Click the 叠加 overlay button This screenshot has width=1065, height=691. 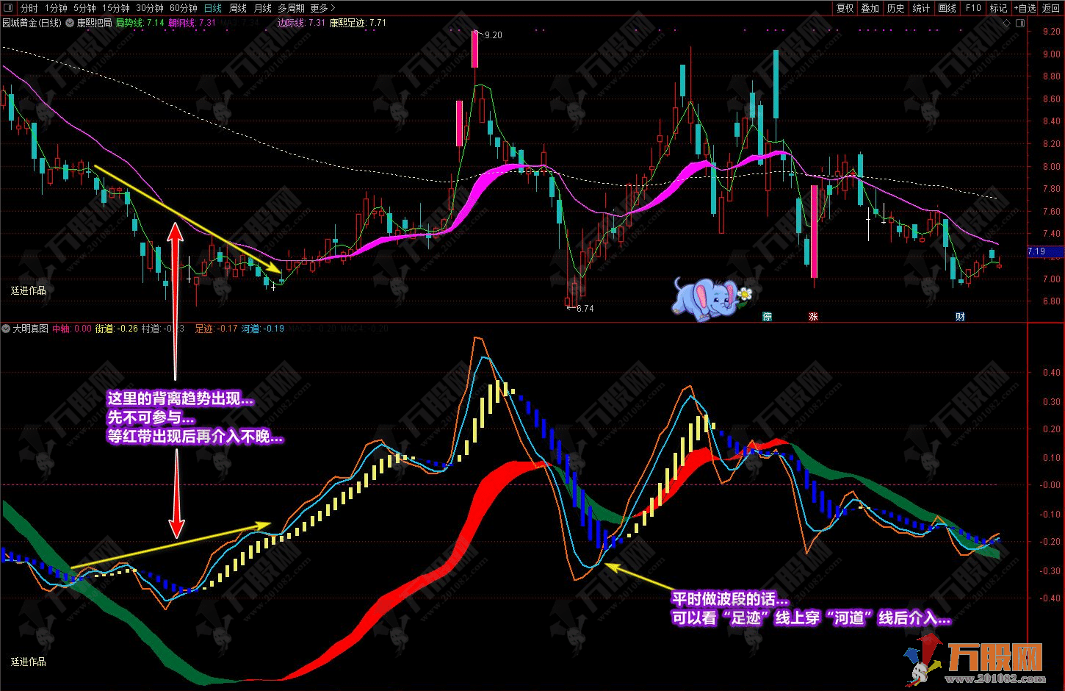click(870, 8)
